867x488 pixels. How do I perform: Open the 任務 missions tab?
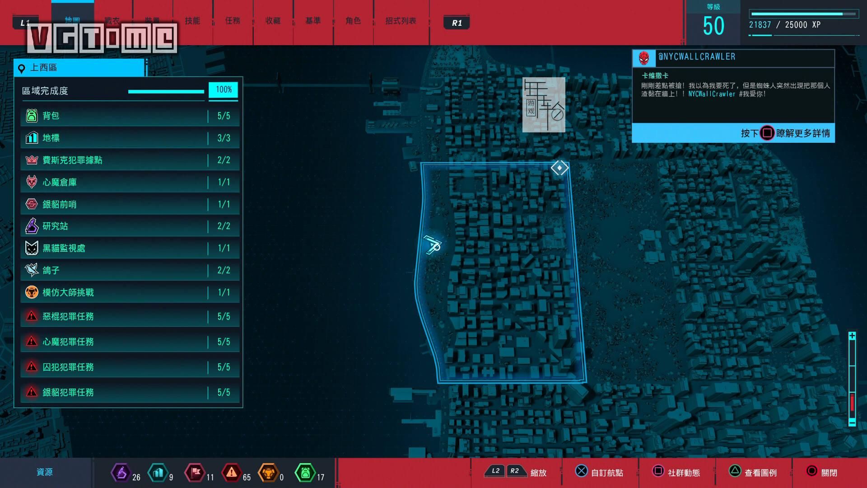[x=233, y=21]
